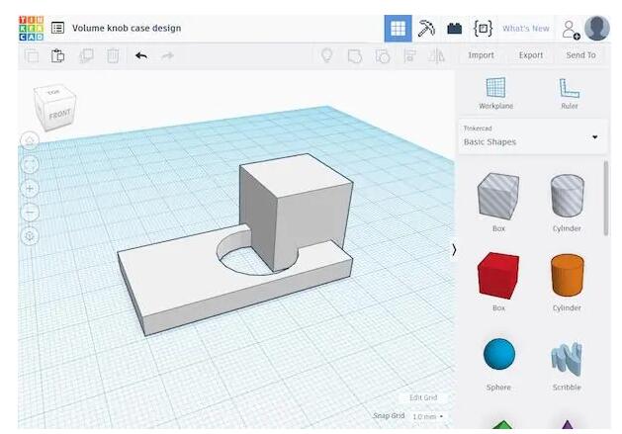Expand the Basic Shapes dropdown
Viewport: 622px width, 434px height.
tap(594, 136)
